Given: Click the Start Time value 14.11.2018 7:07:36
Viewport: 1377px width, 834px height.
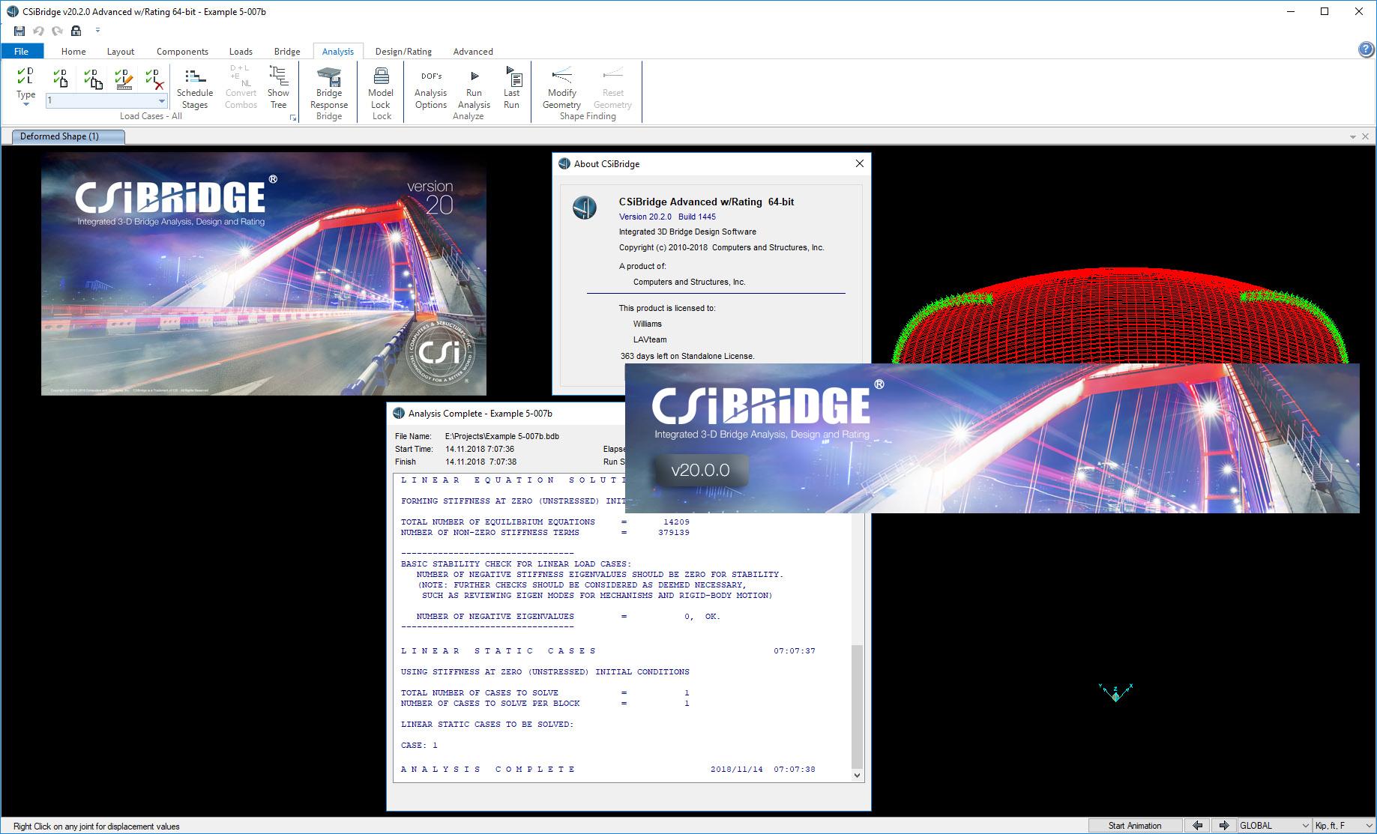Looking at the screenshot, I should 480,449.
